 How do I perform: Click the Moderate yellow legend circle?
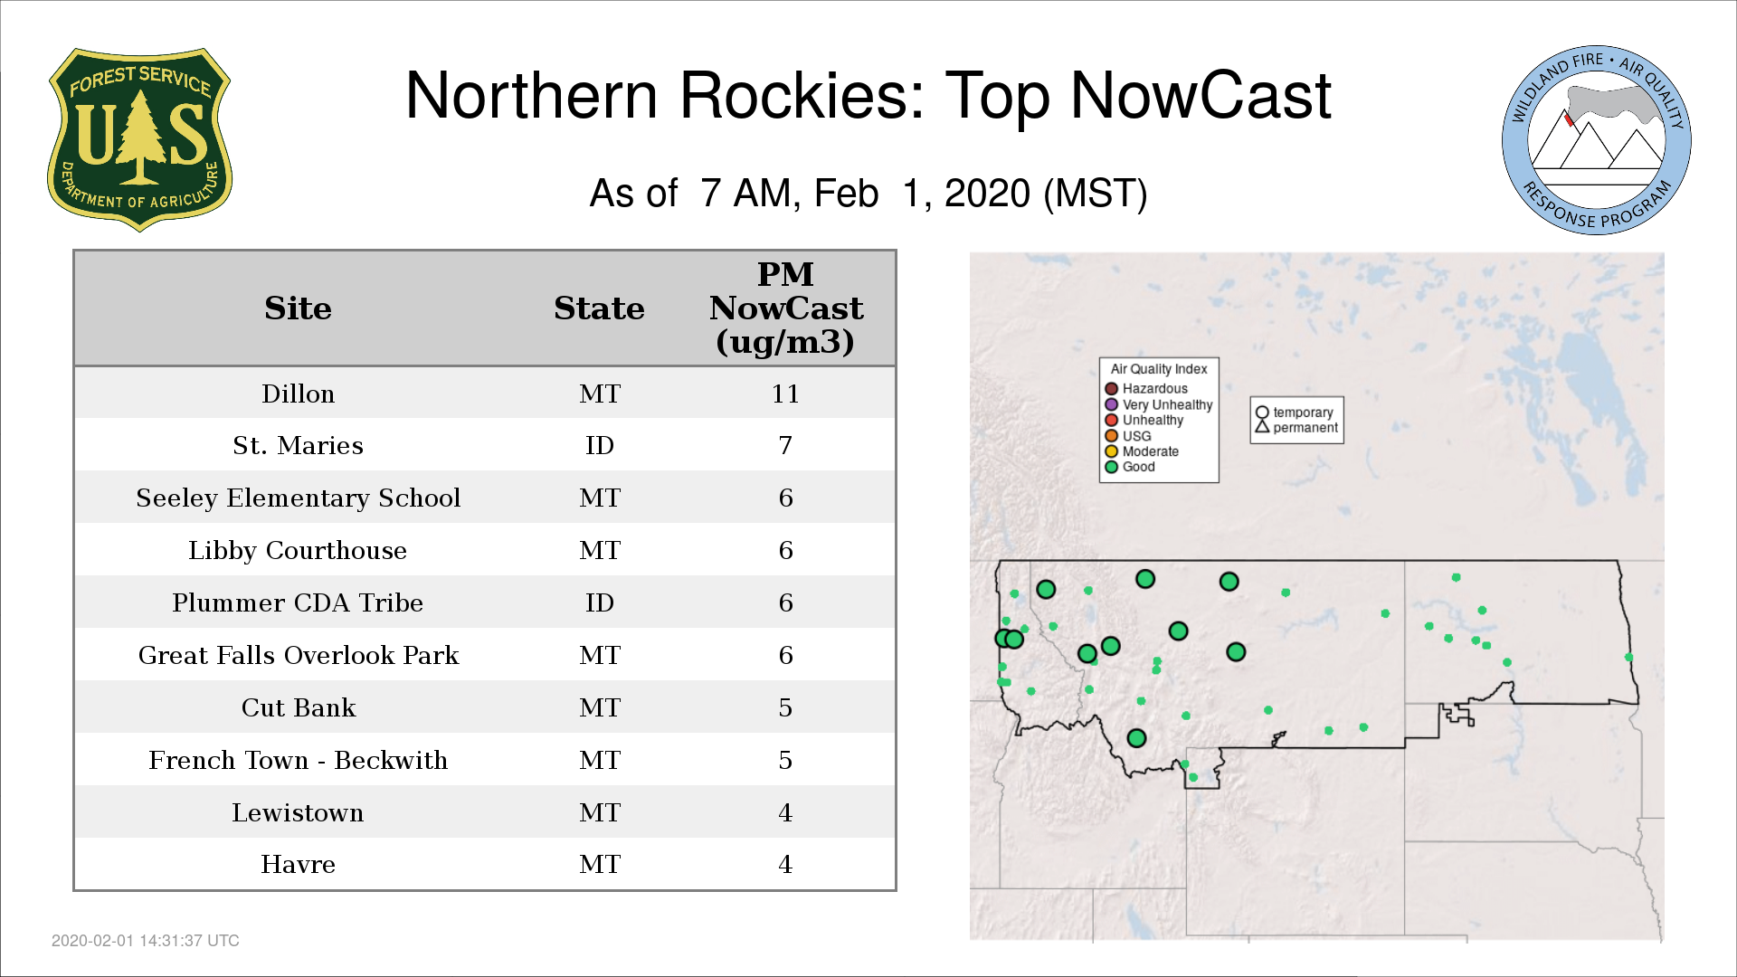1112,451
